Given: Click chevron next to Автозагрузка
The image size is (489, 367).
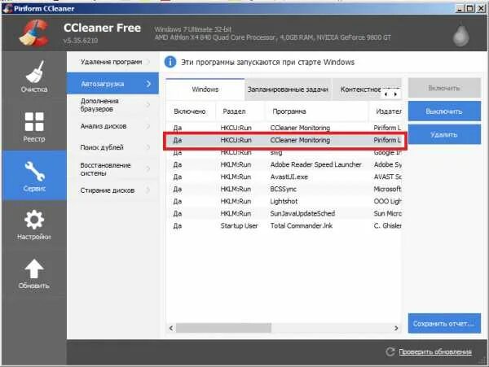Looking at the screenshot, I should (x=149, y=84).
